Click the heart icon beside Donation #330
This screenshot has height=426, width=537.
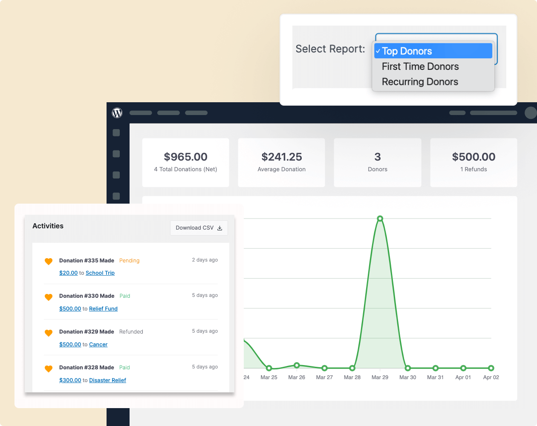(49, 297)
